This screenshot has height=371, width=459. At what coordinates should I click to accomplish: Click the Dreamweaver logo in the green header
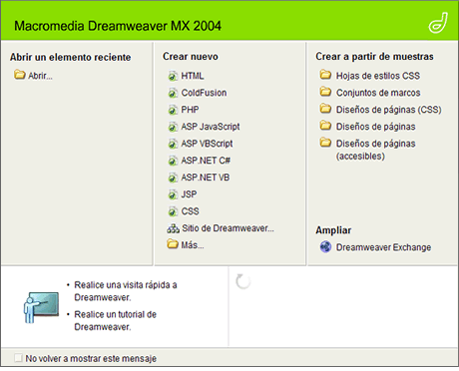point(438,23)
